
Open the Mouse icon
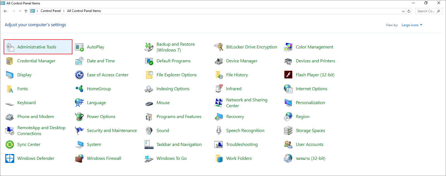(149, 104)
